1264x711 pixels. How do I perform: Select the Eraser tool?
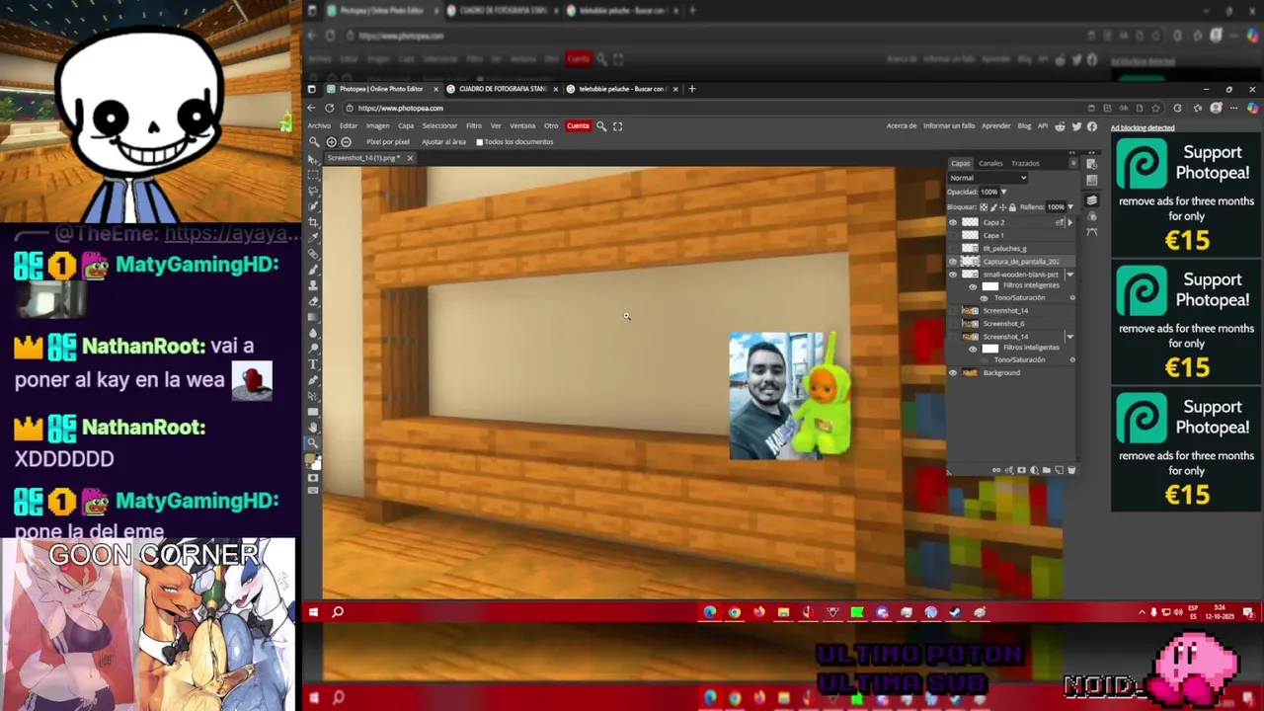[313, 301]
